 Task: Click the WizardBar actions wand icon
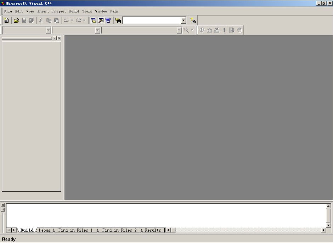(x=186, y=30)
